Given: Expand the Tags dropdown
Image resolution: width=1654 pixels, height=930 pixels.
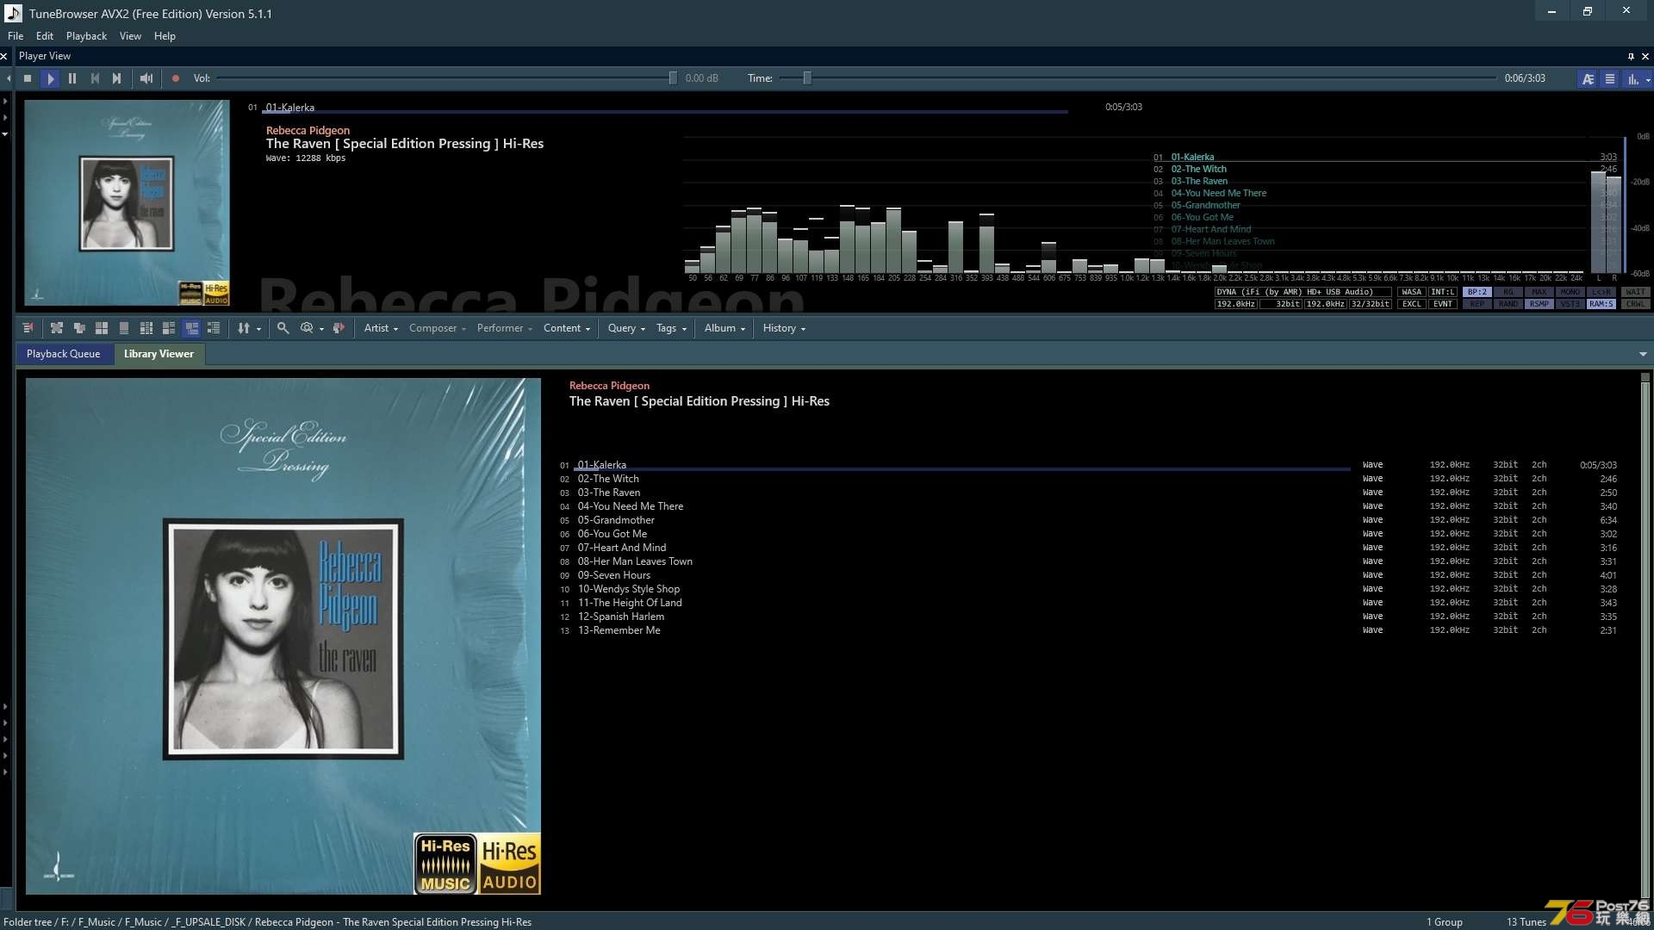Looking at the screenshot, I should 671,328.
